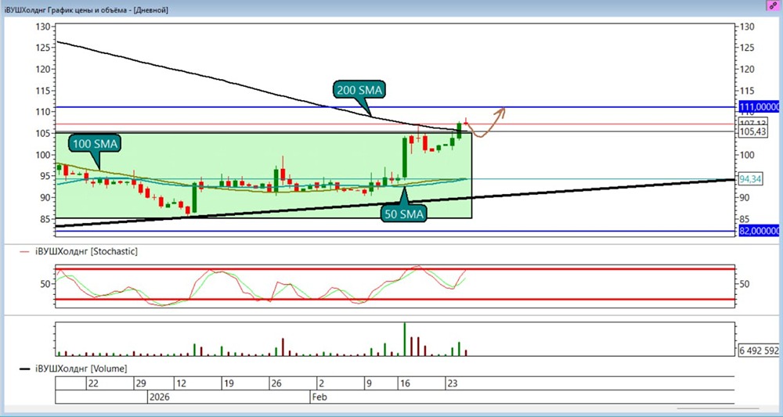Select the blue horizontal line at 82
Screen dimensions: 783x417
point(395,231)
